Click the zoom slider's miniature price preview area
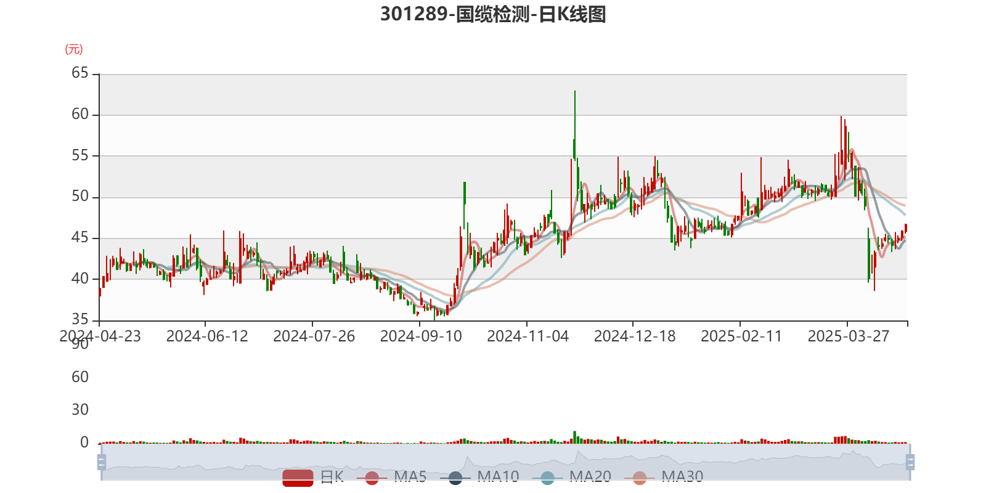 tap(505, 462)
